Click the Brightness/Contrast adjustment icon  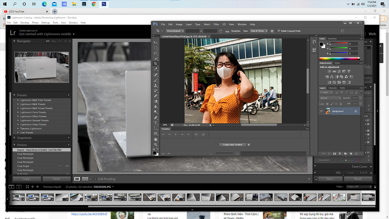pyautogui.click(x=329, y=71)
